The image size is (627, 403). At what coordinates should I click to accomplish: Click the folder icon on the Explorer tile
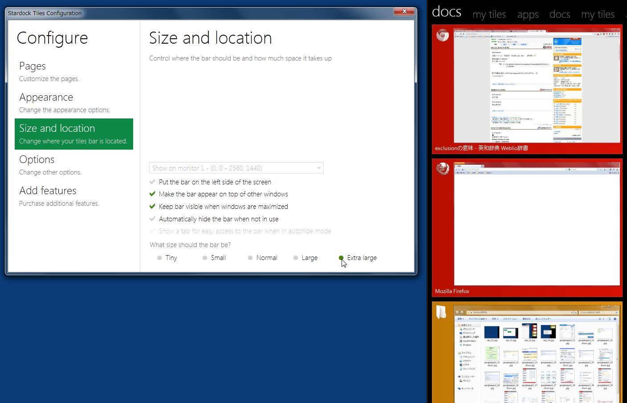[x=441, y=312]
